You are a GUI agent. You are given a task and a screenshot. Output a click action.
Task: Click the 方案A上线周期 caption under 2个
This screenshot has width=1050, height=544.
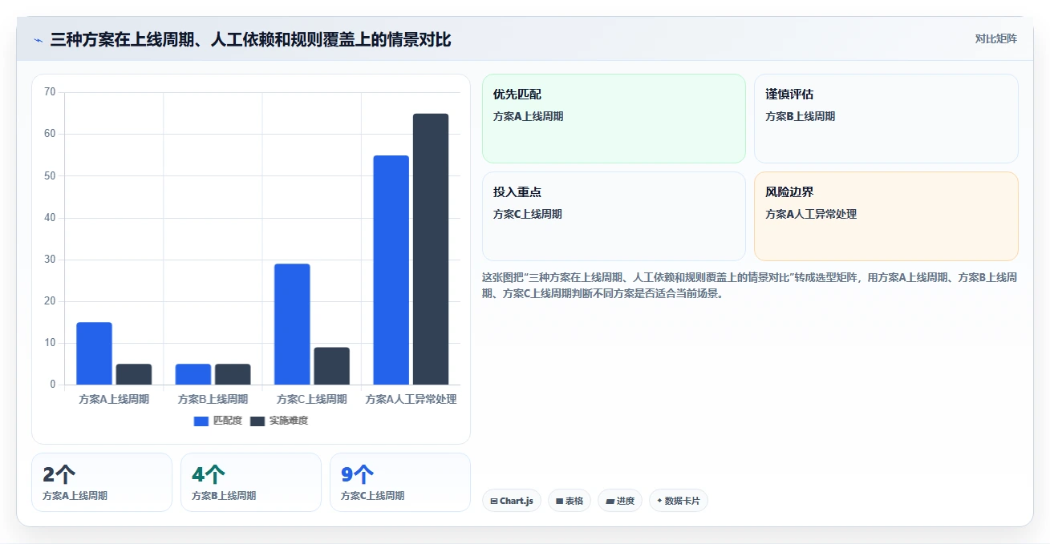pyautogui.click(x=75, y=496)
